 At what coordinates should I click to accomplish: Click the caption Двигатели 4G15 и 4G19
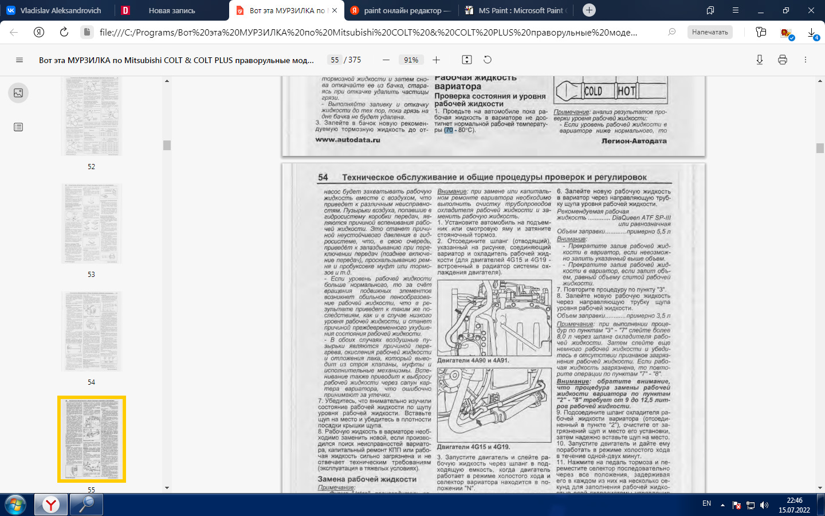473,447
